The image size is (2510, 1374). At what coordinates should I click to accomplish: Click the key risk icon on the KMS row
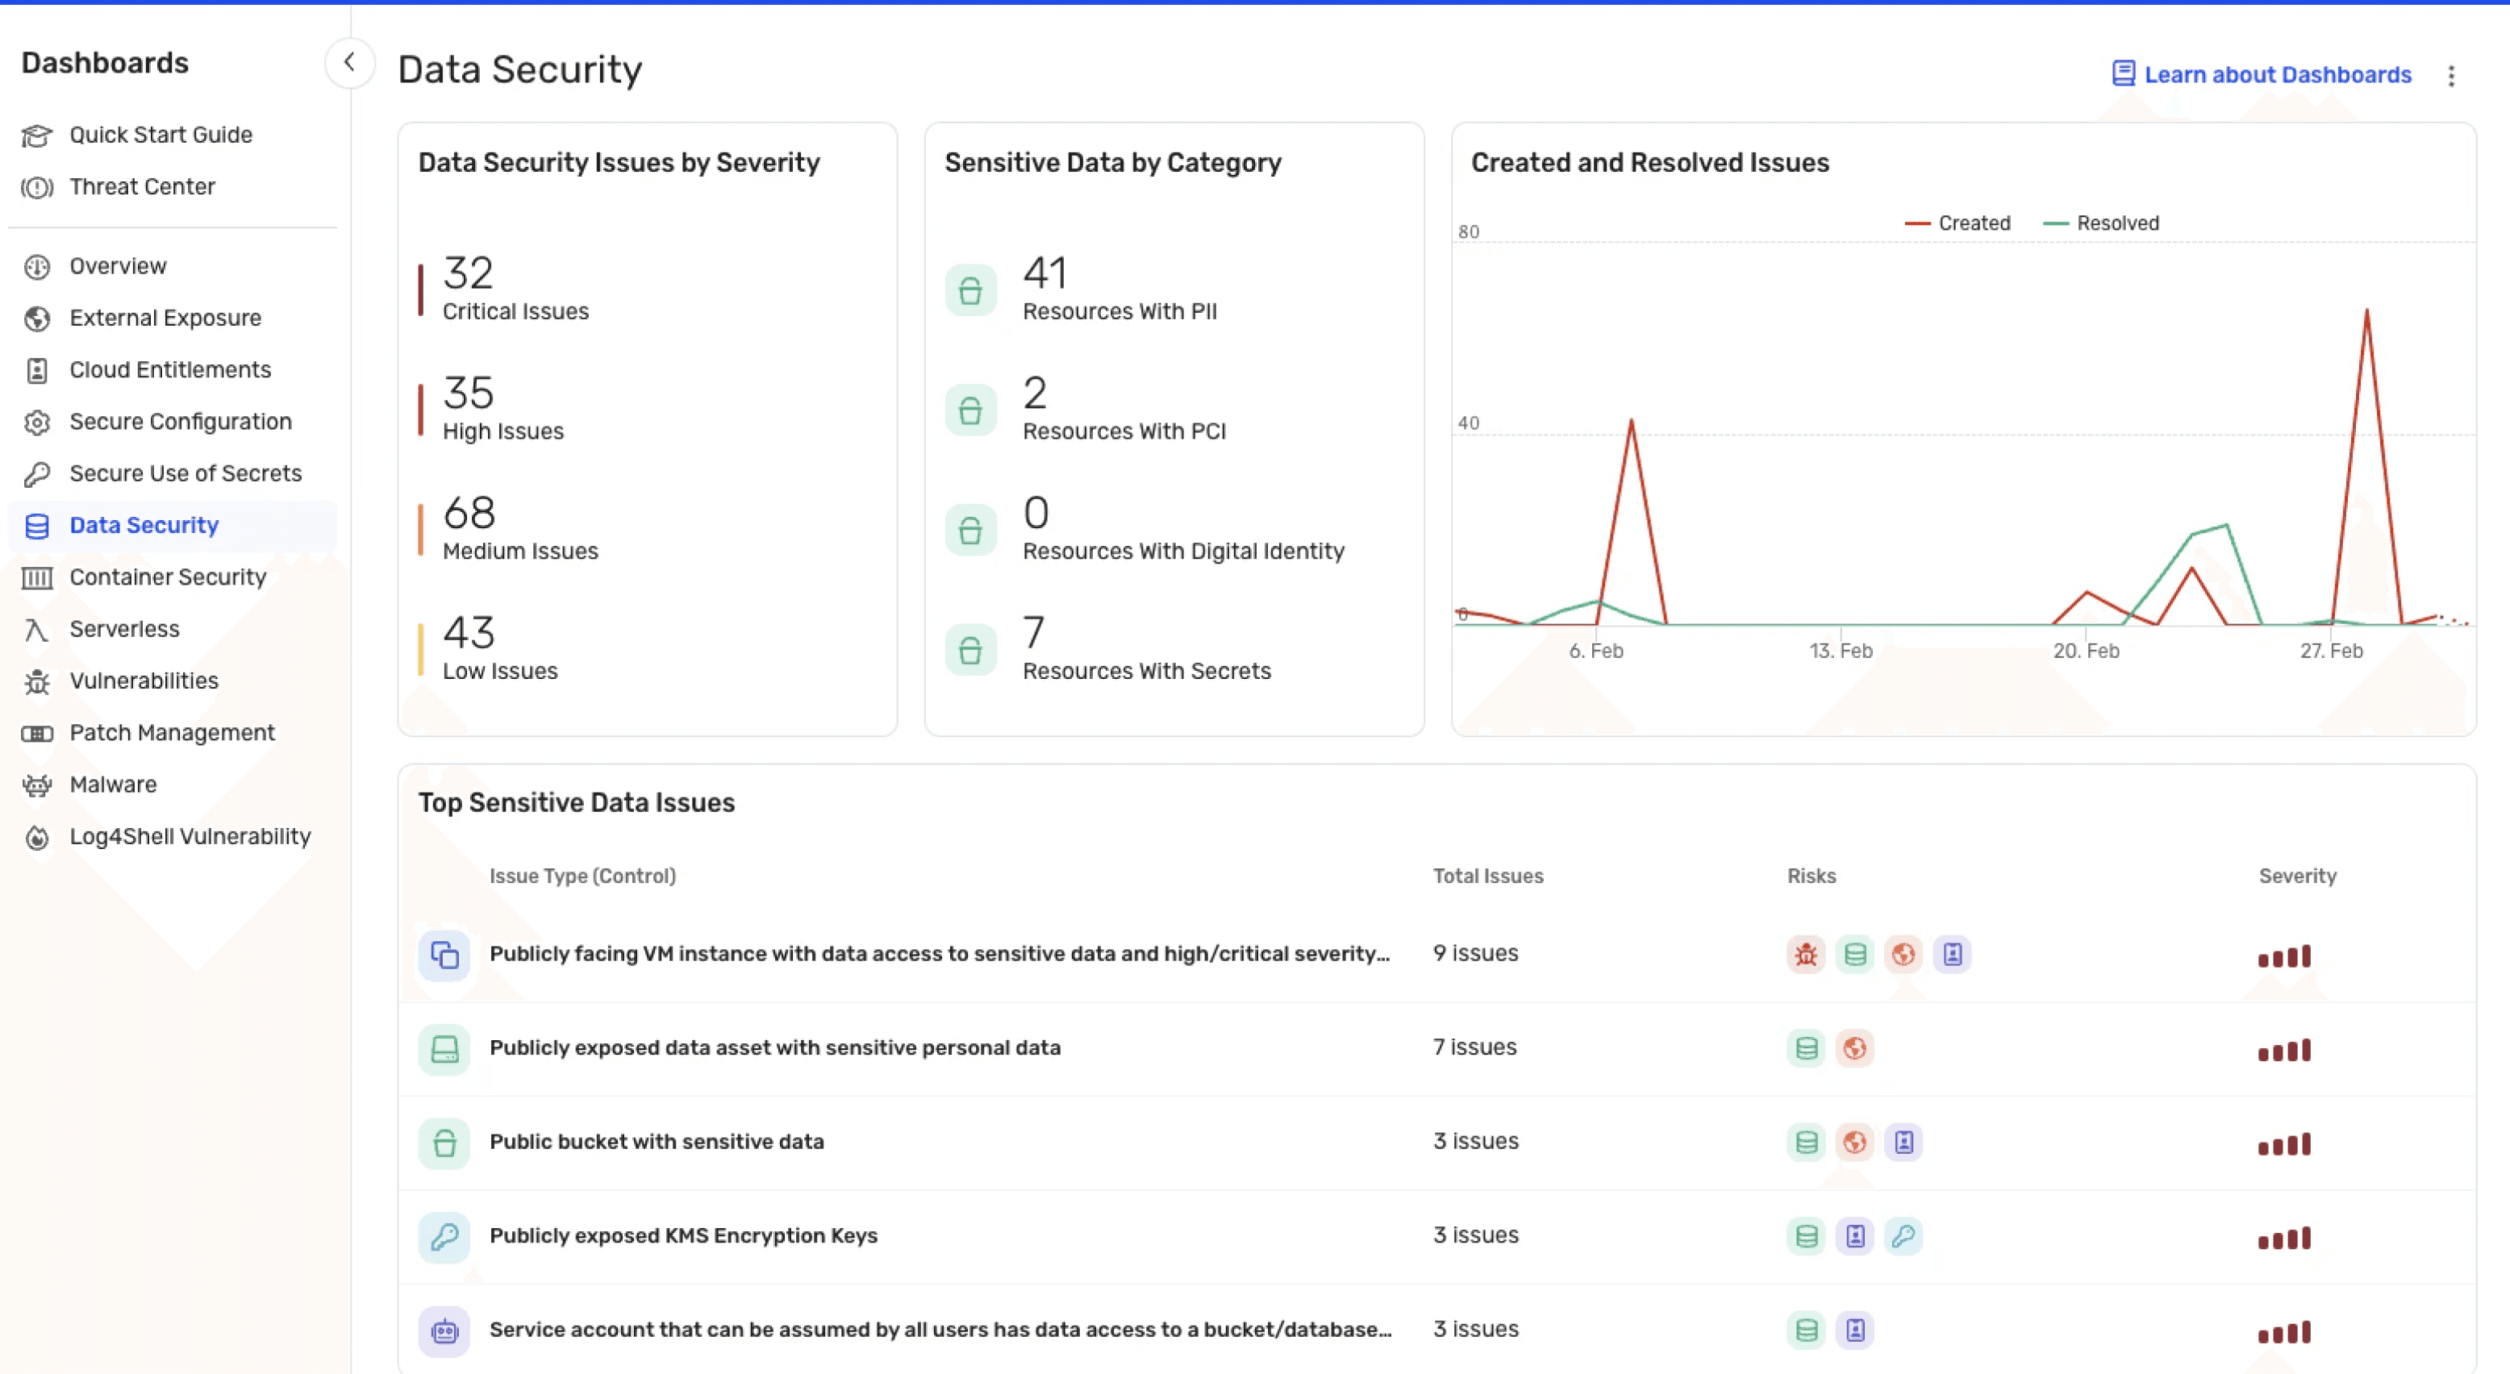tap(1903, 1236)
